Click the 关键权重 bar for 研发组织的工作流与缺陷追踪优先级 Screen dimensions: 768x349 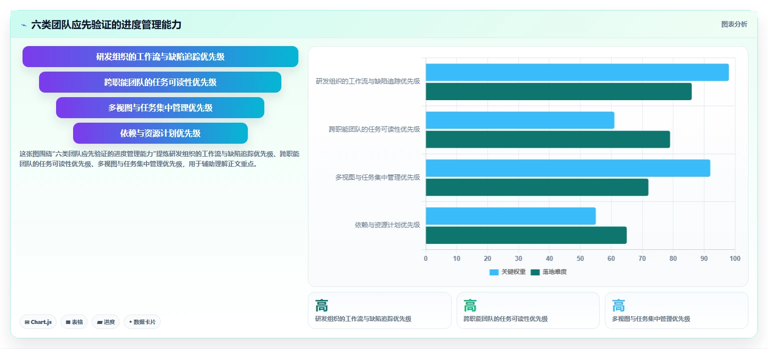tap(577, 72)
